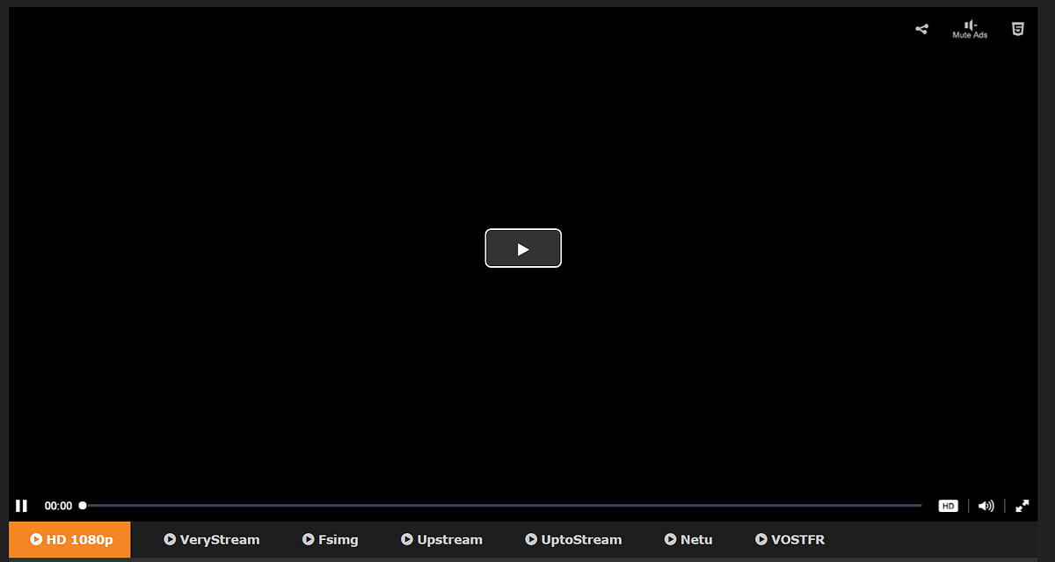This screenshot has width=1055, height=562.
Task: Switch to the UptoStream source
Action: coord(573,539)
